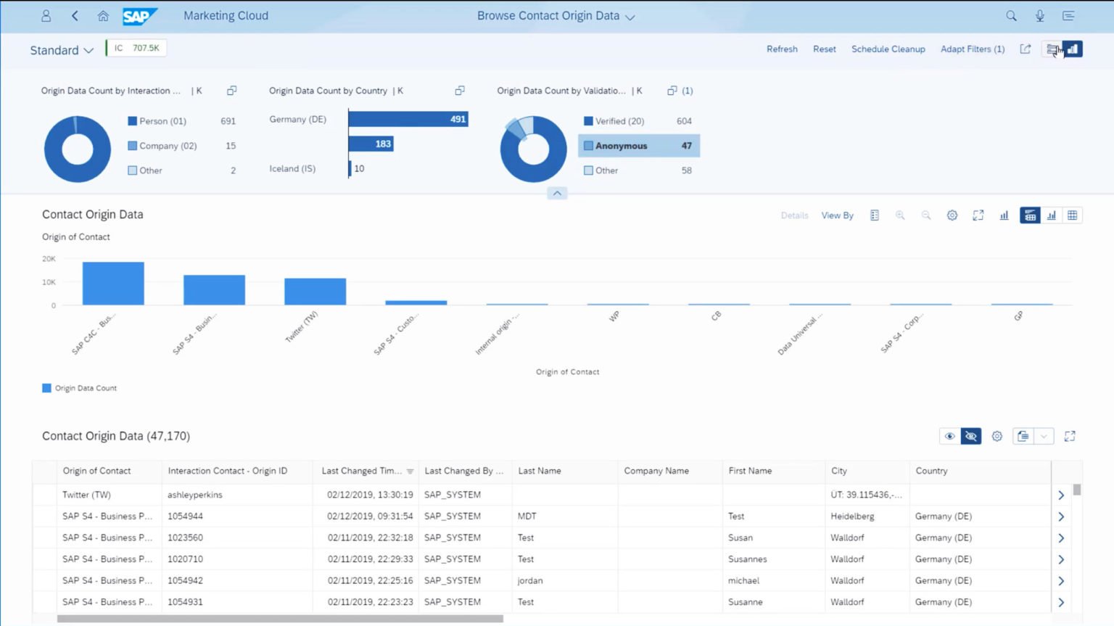Open export options dropdown arrow
The height and width of the screenshot is (626, 1114).
pos(1044,436)
